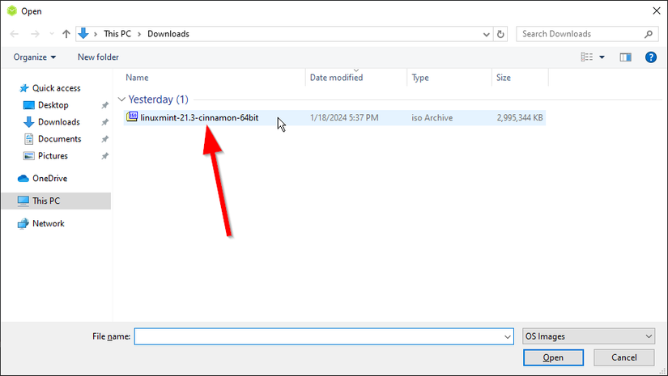
Task: Click the pin icon next to Pictures
Action: coord(104,156)
